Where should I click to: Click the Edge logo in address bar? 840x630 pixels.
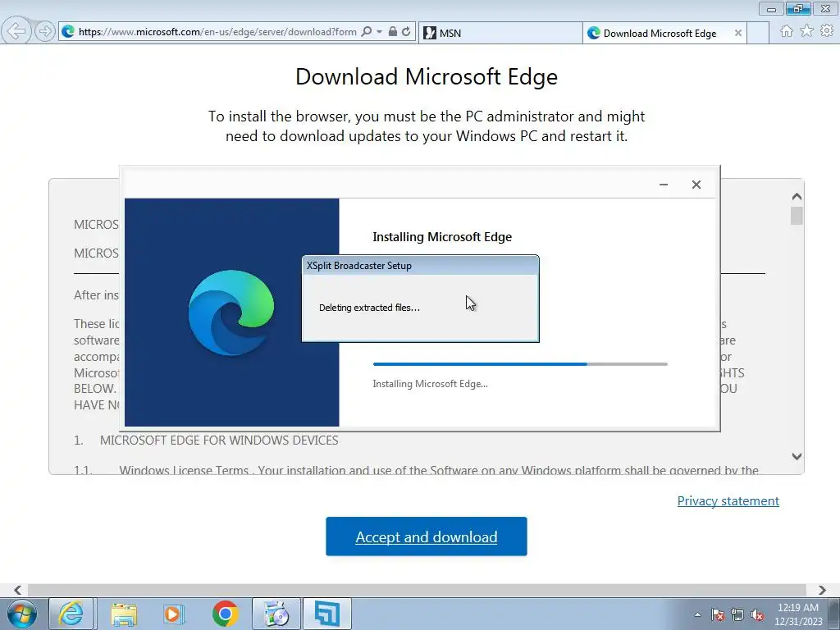(x=68, y=32)
